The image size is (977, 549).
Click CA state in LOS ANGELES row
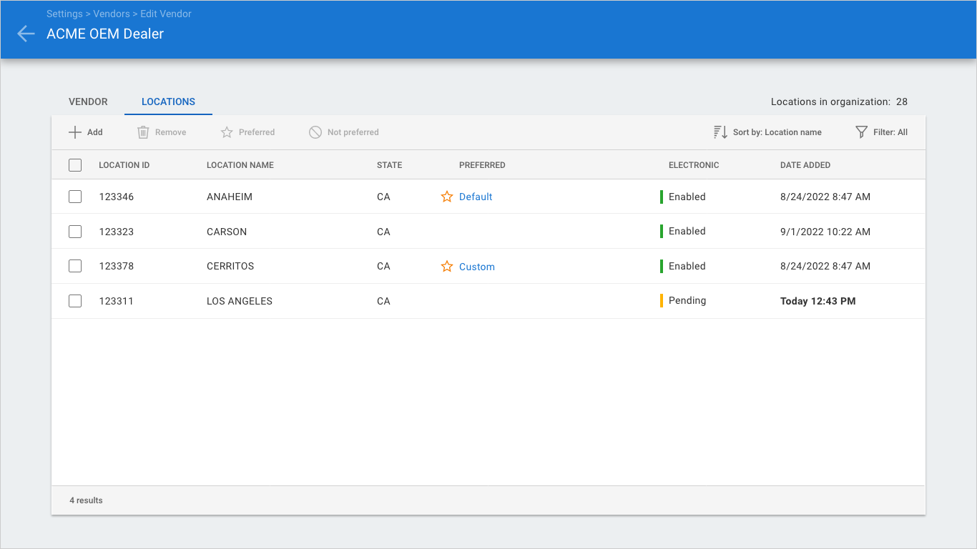pos(383,301)
